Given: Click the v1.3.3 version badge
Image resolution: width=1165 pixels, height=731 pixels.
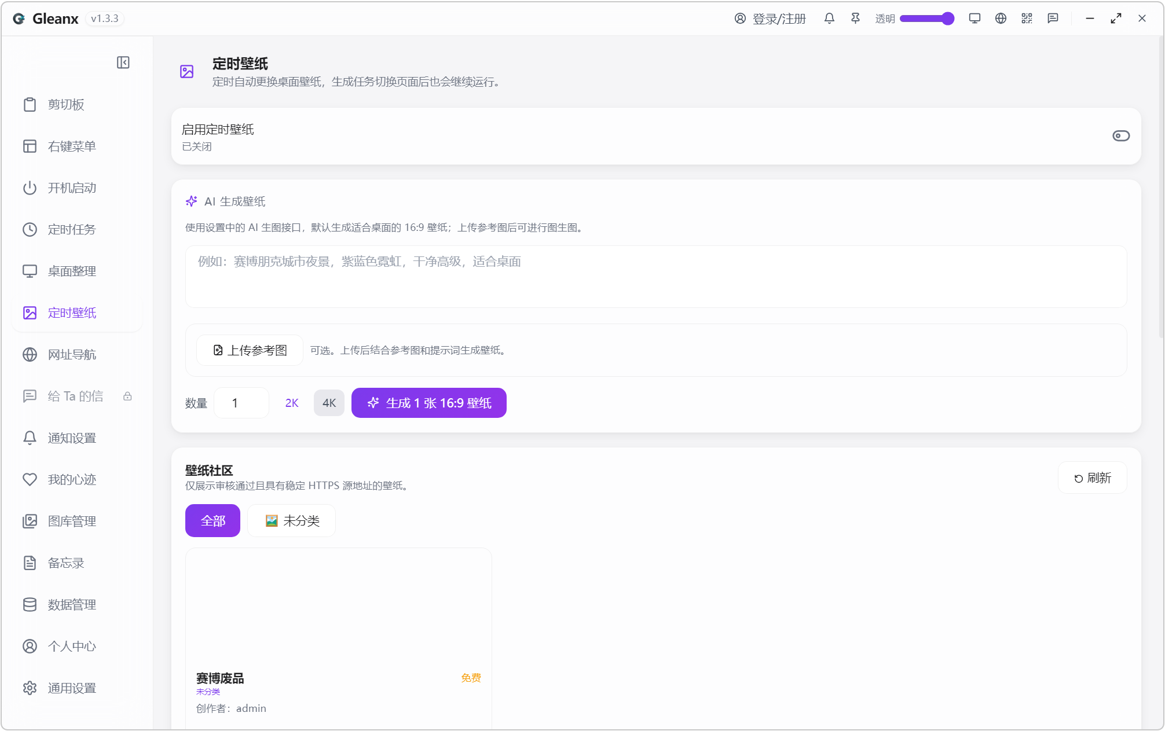Looking at the screenshot, I should point(105,19).
